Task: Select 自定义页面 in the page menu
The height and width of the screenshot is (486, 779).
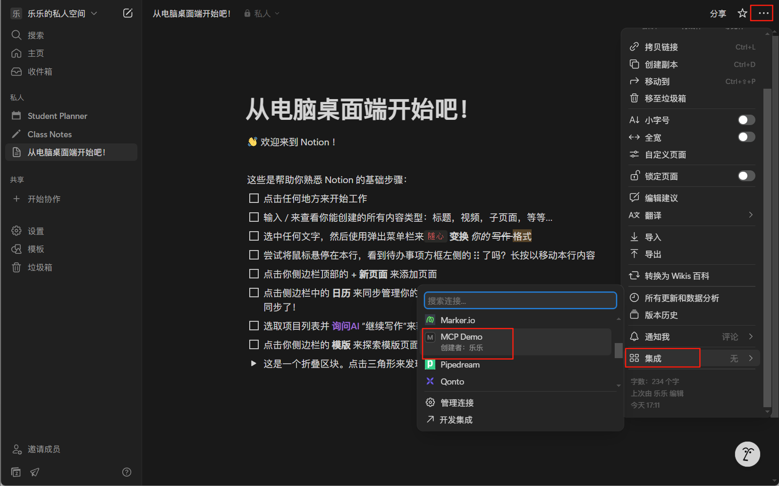Action: [x=692, y=154]
